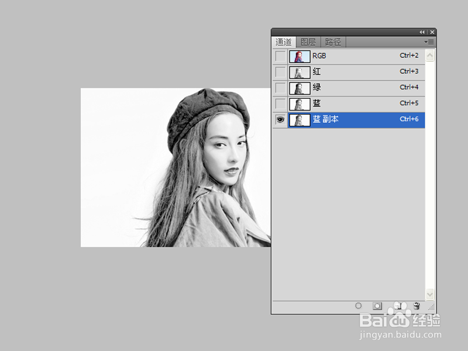The width and height of the screenshot is (468, 351).
Task: Click the Ctrl+5 shortcut label
Action: tap(409, 103)
